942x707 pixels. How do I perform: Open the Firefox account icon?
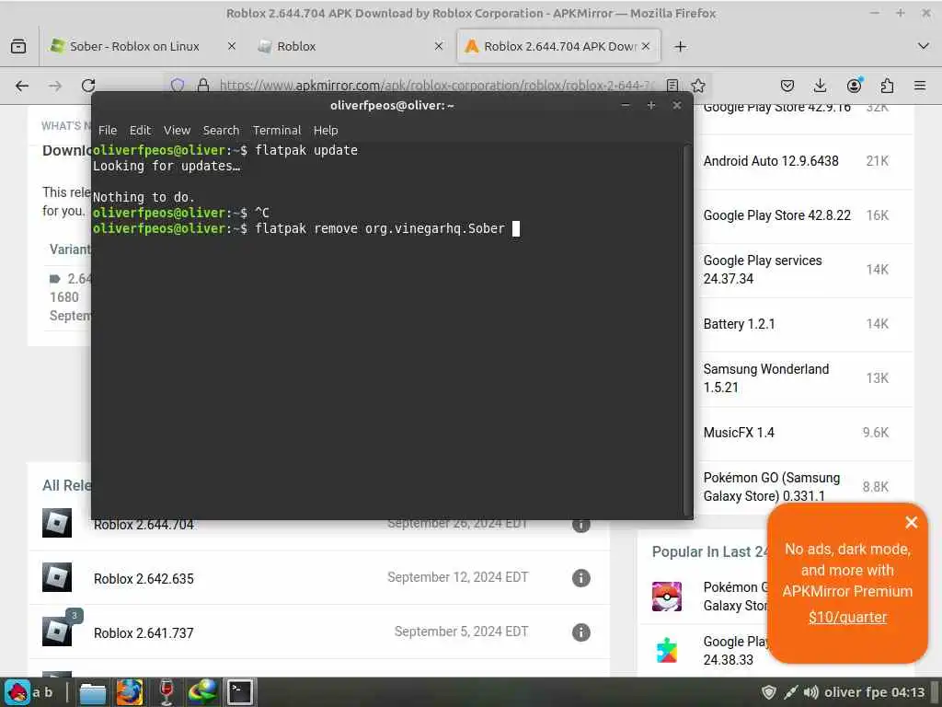point(854,86)
